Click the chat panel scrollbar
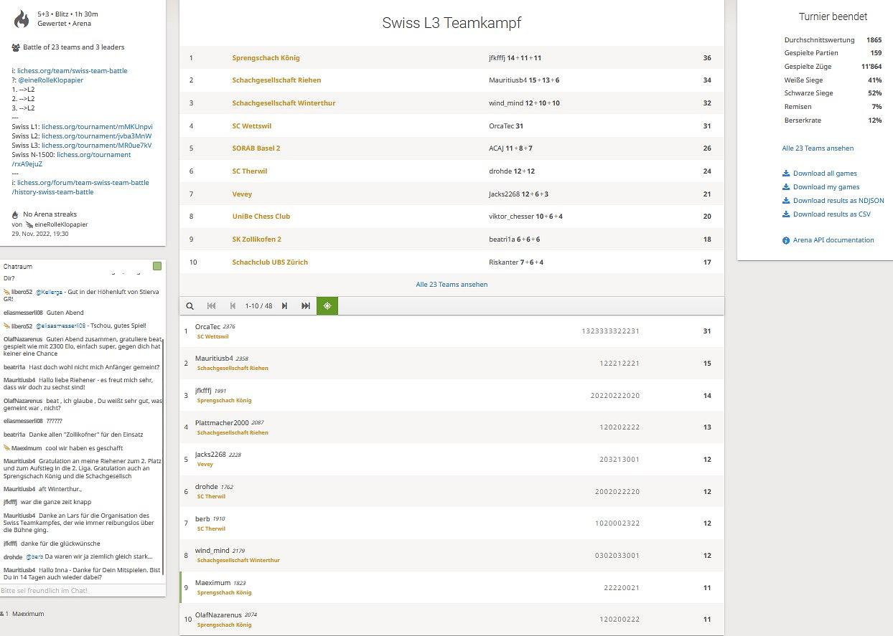 pos(164,430)
